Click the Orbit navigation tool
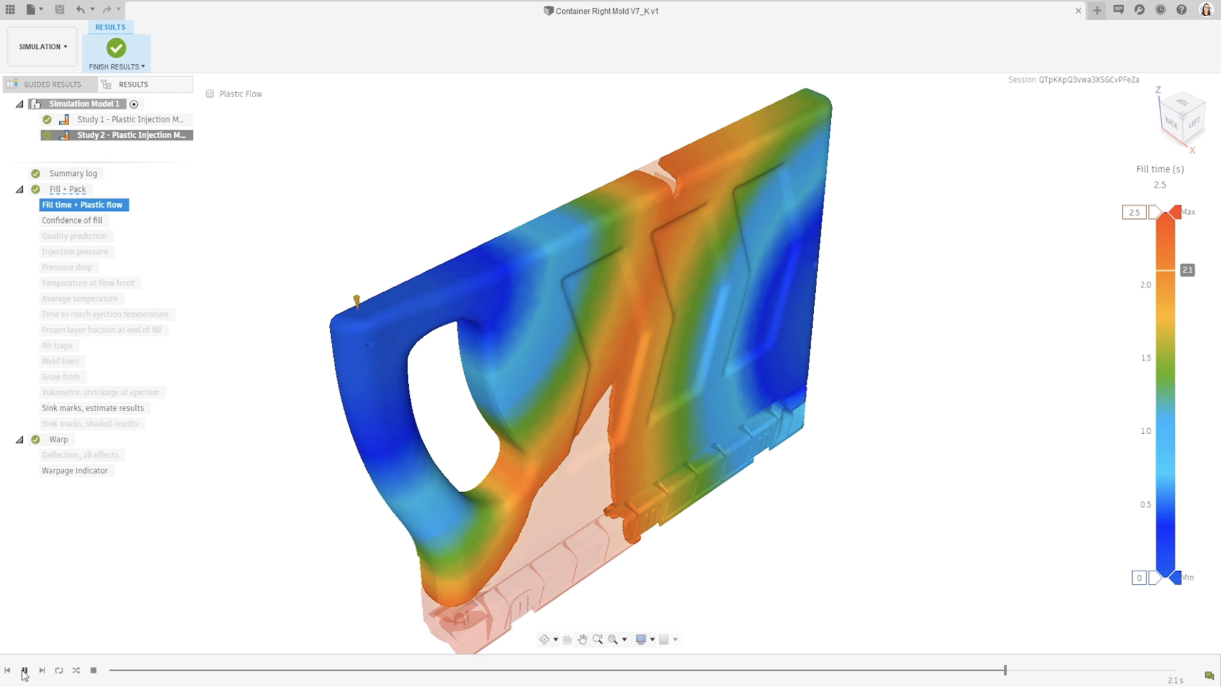Image resolution: width=1221 pixels, height=686 pixels. (x=544, y=640)
